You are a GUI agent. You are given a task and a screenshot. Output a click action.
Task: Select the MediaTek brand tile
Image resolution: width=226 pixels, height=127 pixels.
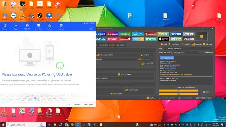coord(138,39)
